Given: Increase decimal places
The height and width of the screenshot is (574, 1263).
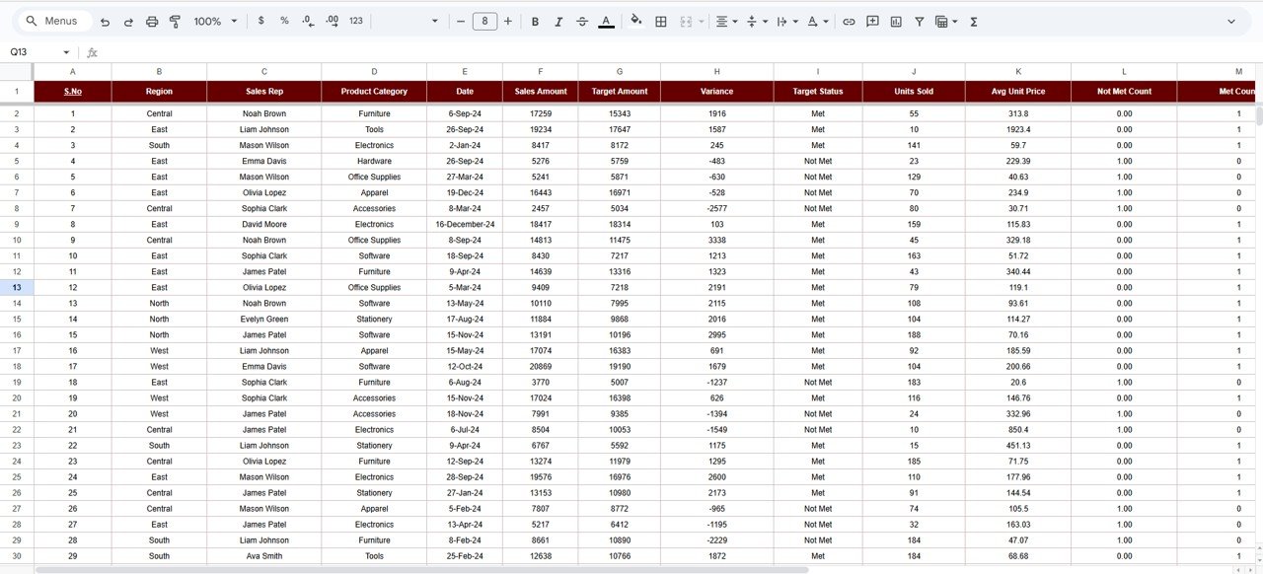Looking at the screenshot, I should coord(331,21).
